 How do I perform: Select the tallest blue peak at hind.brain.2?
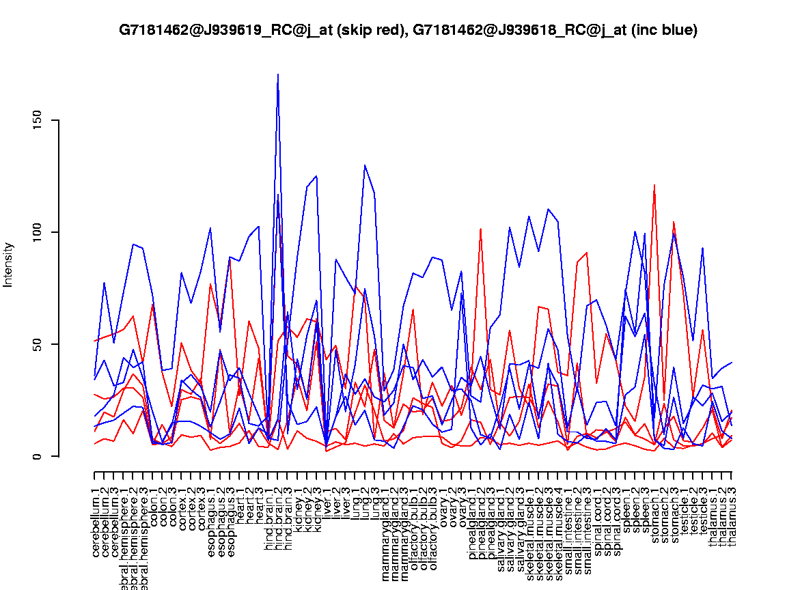[278, 75]
